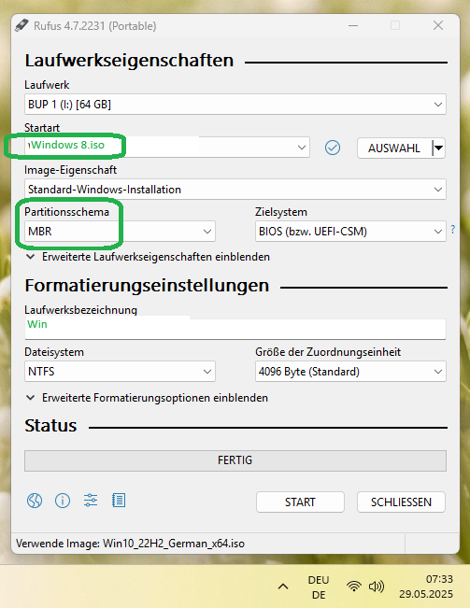
Task: Click the DEU DE language indicator
Action: click(319, 587)
